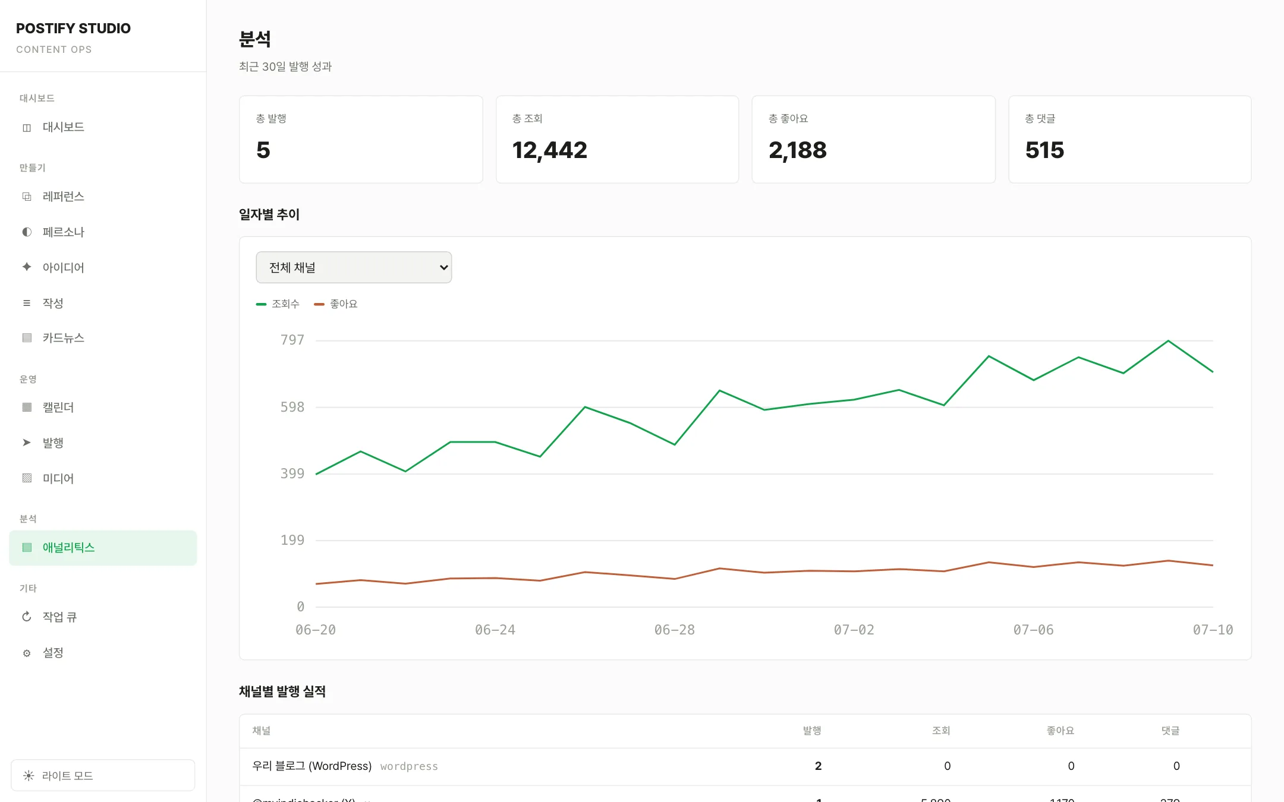Click the POSTIFY STUDIO logo text
The width and height of the screenshot is (1284, 802).
tap(73, 29)
